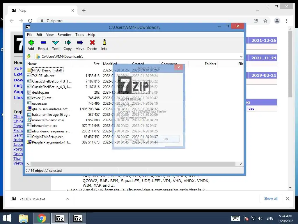This screenshot has height=224, width=298.
Task: Open Windows Start menu
Action: tap(7, 218)
